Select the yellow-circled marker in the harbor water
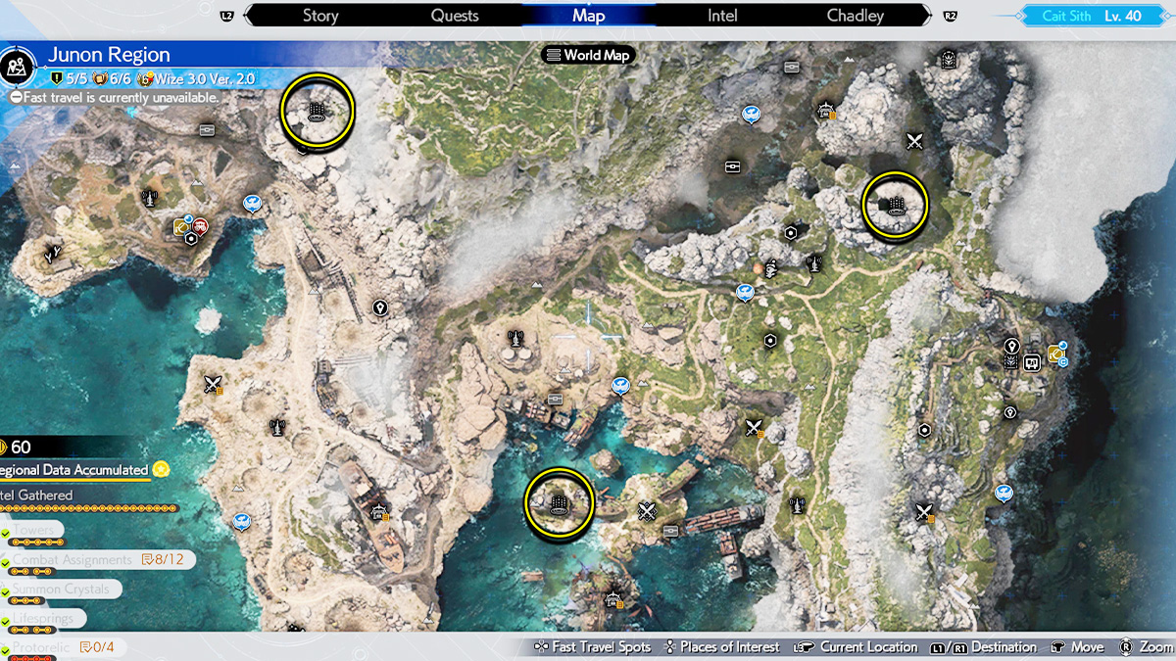The width and height of the screenshot is (1176, 661). (x=560, y=504)
